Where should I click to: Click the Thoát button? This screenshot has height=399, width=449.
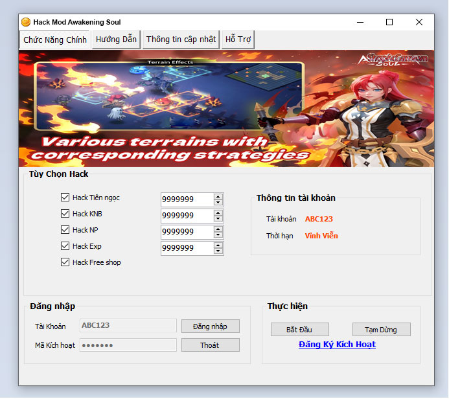[211, 345]
